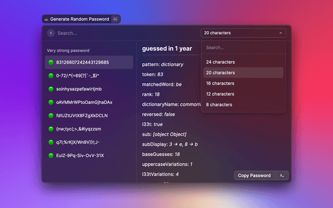Collapse the 20 characters length dropdown

(x=242, y=33)
